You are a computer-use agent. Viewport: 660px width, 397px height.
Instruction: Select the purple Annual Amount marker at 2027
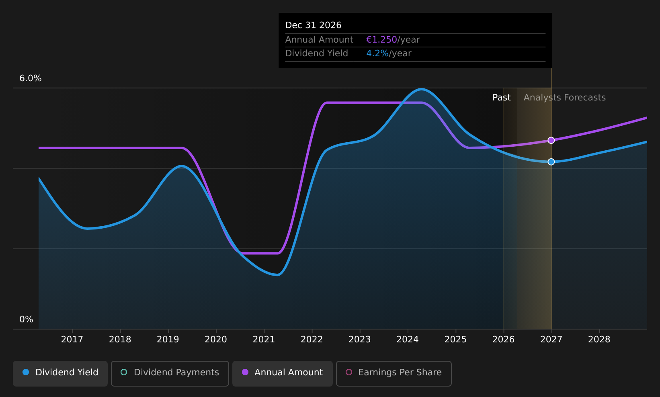pyautogui.click(x=551, y=140)
